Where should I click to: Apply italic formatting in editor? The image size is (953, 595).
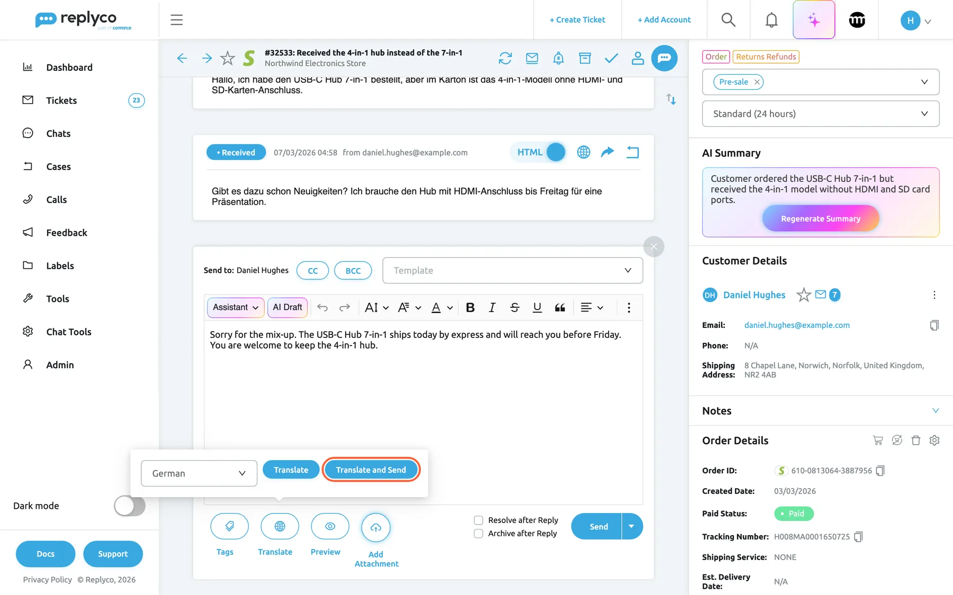point(492,308)
